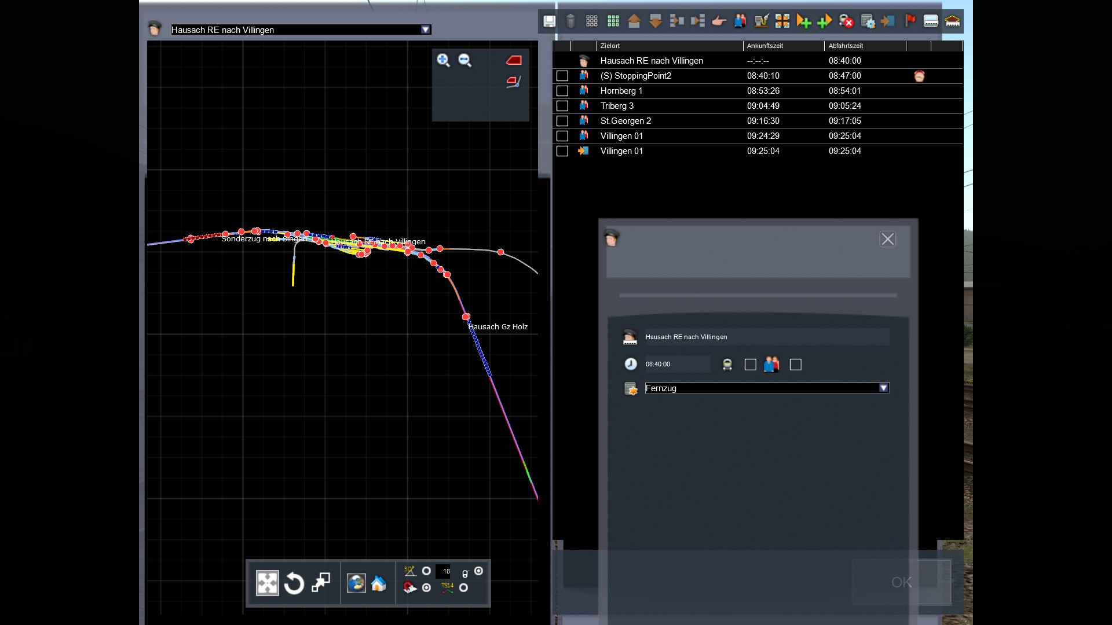
Task: Zoom out on the track map
Action: pos(464,60)
